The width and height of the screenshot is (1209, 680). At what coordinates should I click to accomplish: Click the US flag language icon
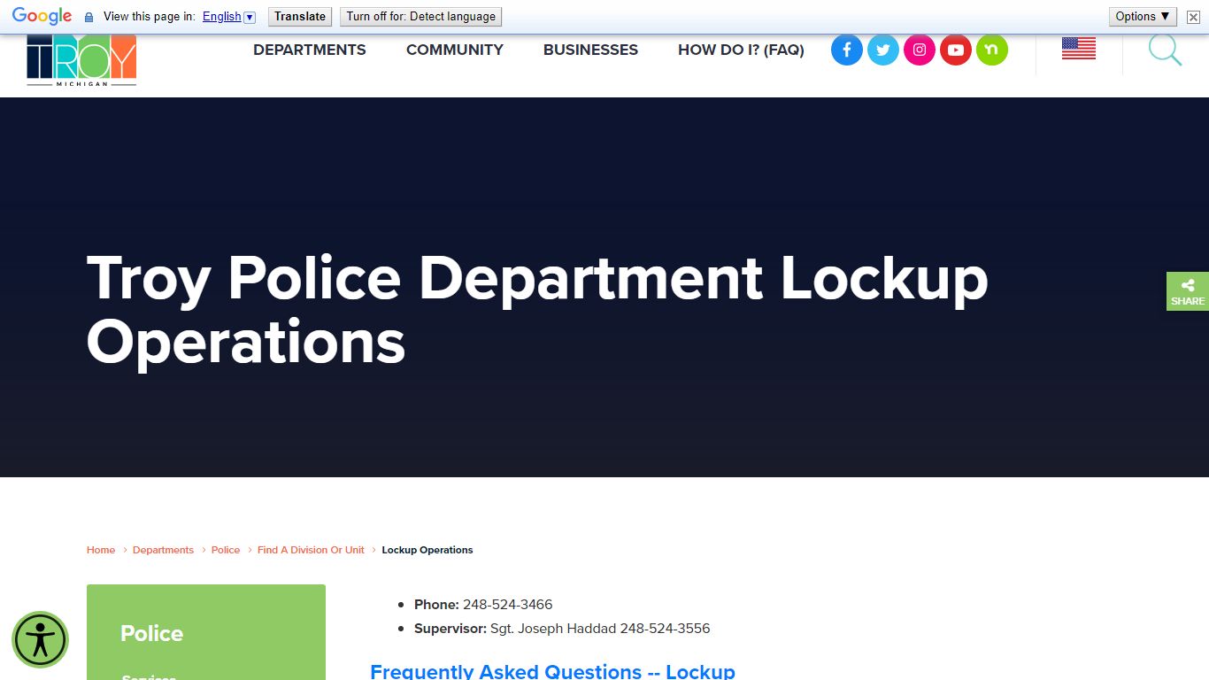coord(1079,49)
